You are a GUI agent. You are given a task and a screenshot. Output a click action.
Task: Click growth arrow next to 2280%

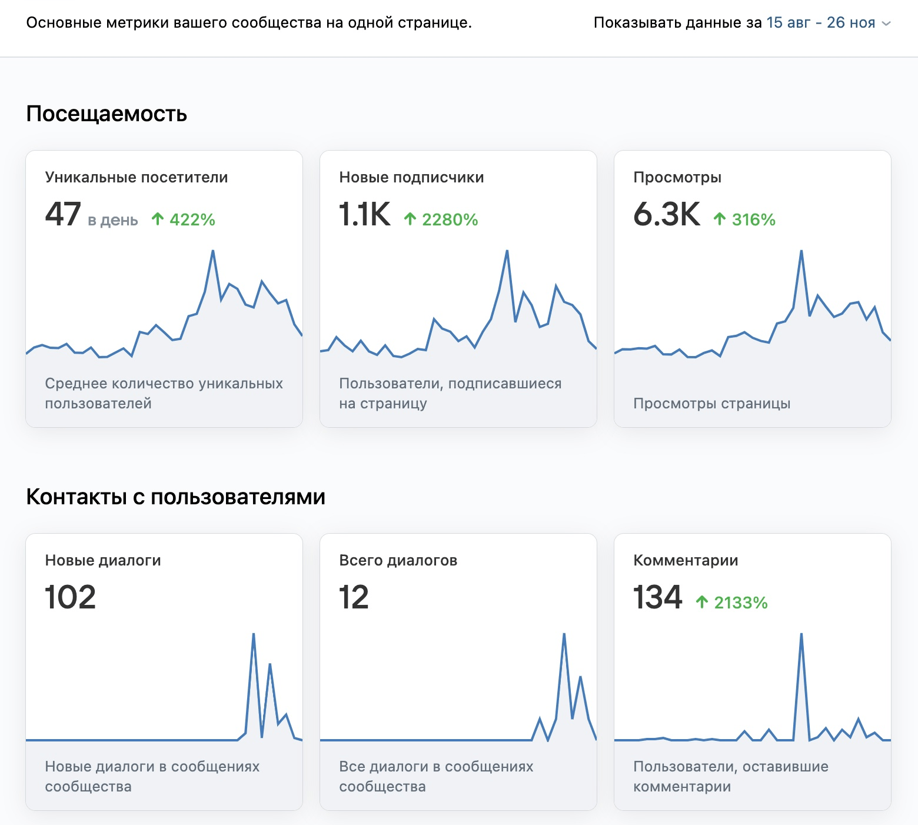[x=410, y=219]
